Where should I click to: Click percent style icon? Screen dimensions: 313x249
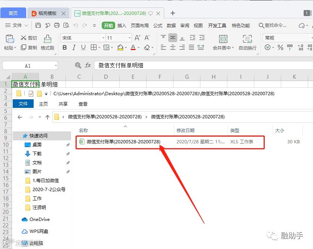tap(280, 47)
